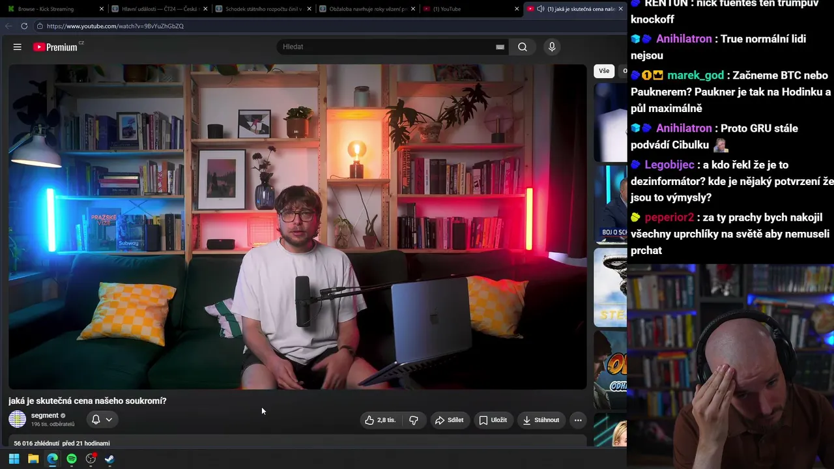Open the top recommended video thumbnail
This screenshot has width=834, height=469.
tap(611, 122)
